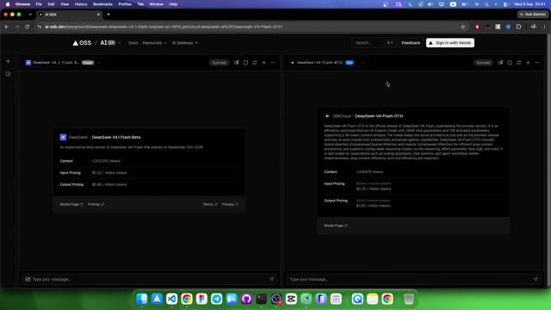Open settings sliders icon in left DeepSeek panel
The height and width of the screenshot is (310, 551).
255,63
